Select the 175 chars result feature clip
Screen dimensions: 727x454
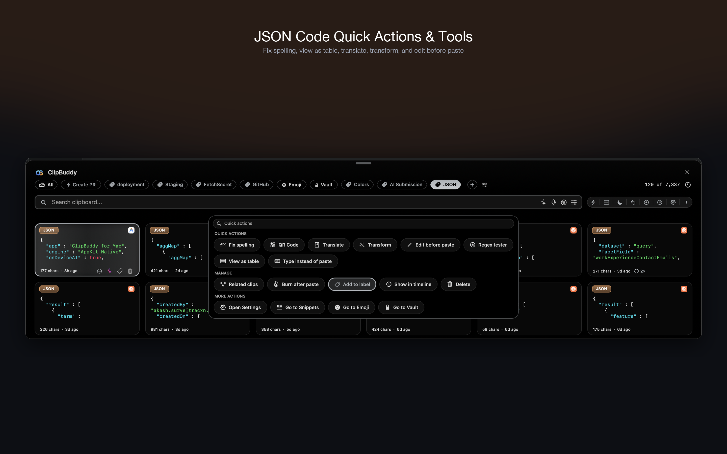coord(640,308)
